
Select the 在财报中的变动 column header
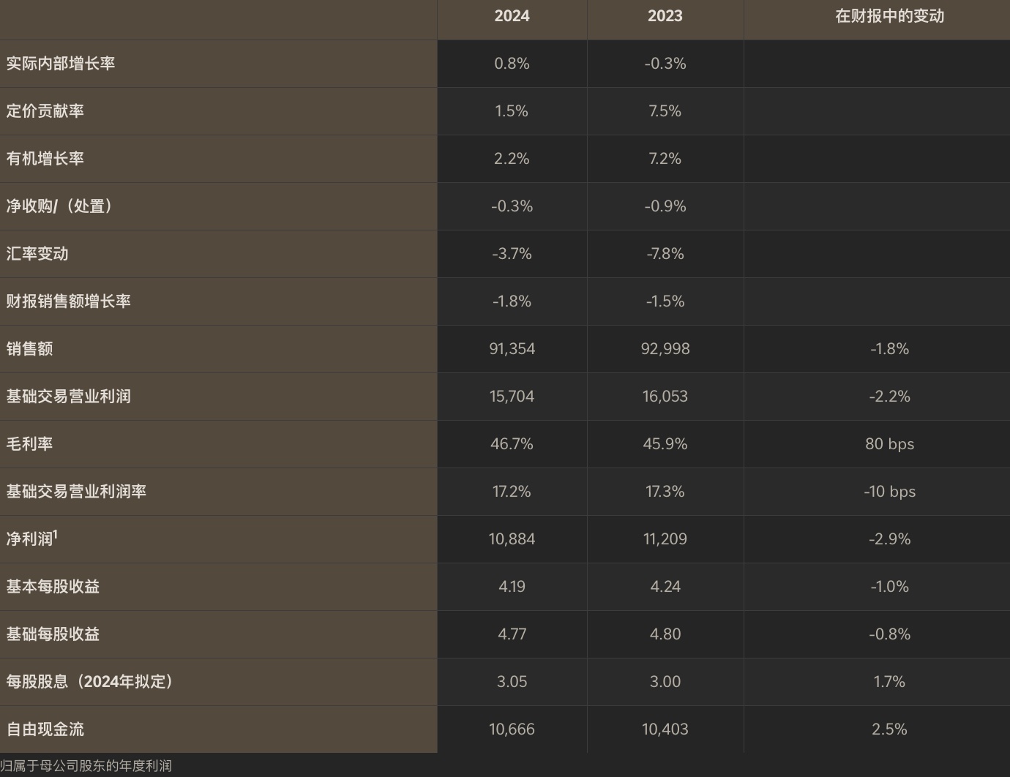(x=889, y=16)
